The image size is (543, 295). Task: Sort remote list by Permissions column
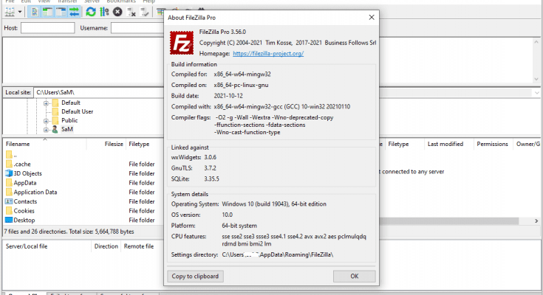[x=492, y=145]
